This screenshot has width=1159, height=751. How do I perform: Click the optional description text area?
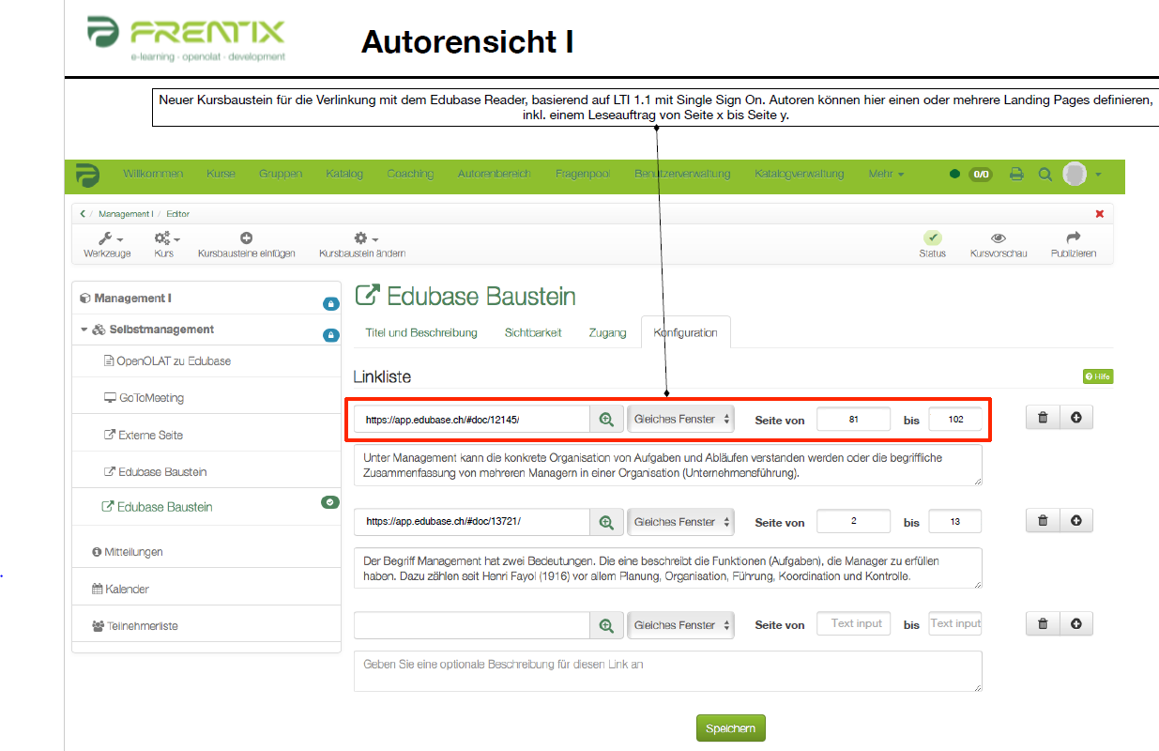pos(668,671)
